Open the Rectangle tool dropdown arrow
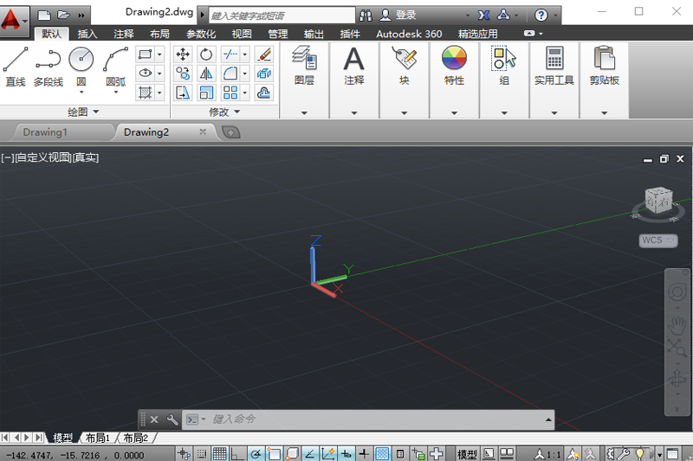 [x=159, y=54]
